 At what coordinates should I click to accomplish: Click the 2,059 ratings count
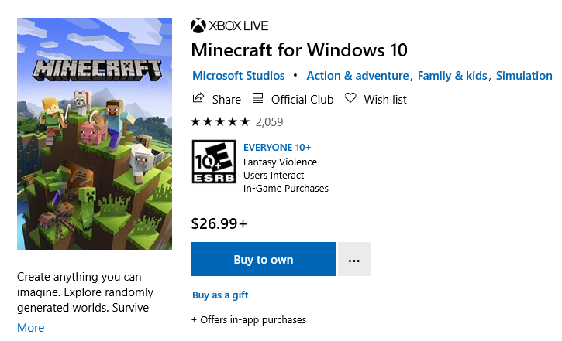coord(269,121)
